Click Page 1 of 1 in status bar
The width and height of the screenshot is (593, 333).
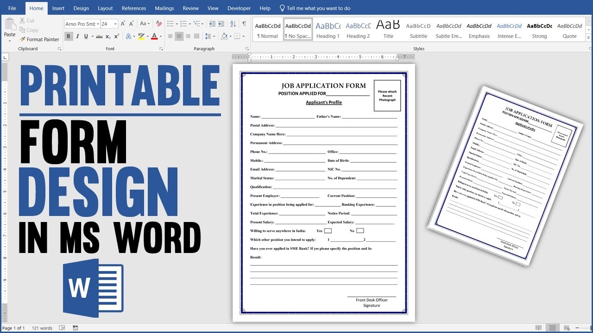pyautogui.click(x=13, y=328)
